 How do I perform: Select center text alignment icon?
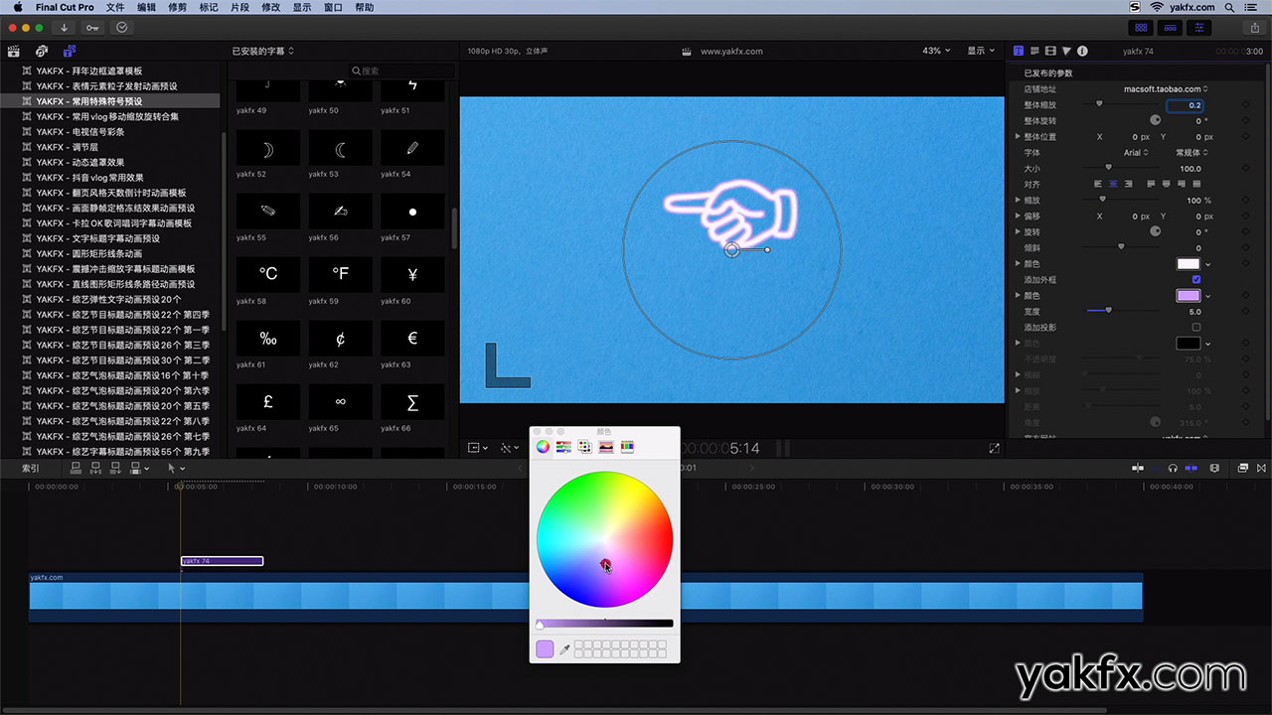tap(1114, 184)
